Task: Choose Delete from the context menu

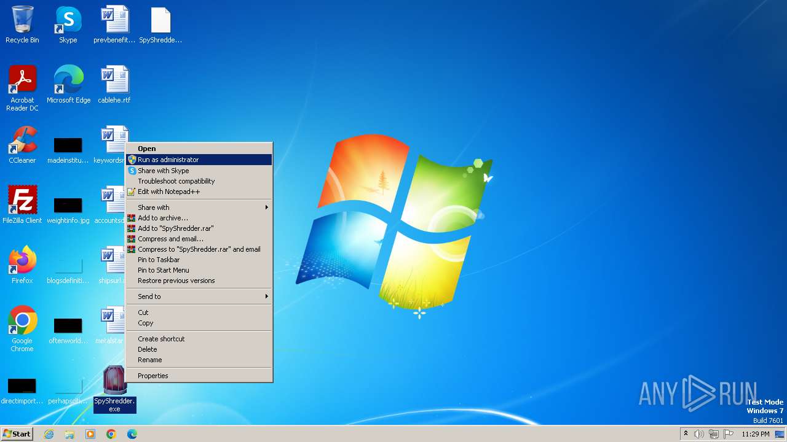Action: pyautogui.click(x=199, y=349)
